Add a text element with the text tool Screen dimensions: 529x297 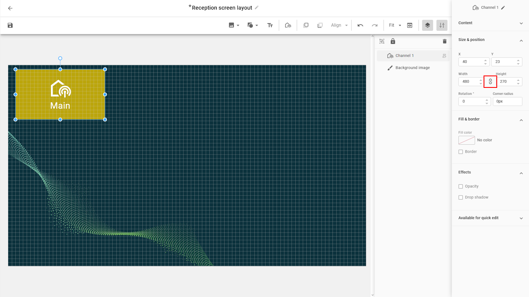(270, 26)
